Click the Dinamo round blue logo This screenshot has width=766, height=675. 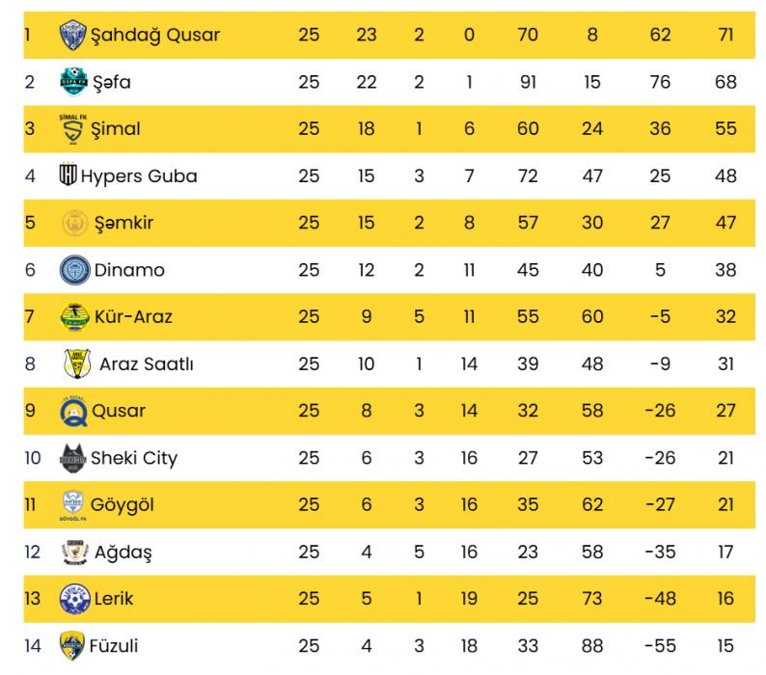(74, 269)
